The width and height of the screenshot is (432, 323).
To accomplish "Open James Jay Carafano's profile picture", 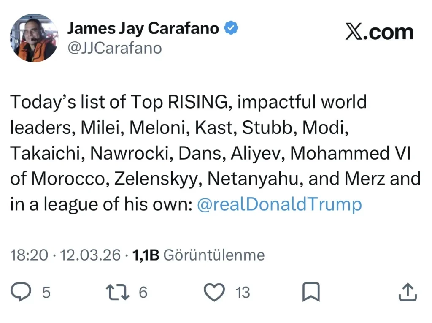I will (x=34, y=38).
